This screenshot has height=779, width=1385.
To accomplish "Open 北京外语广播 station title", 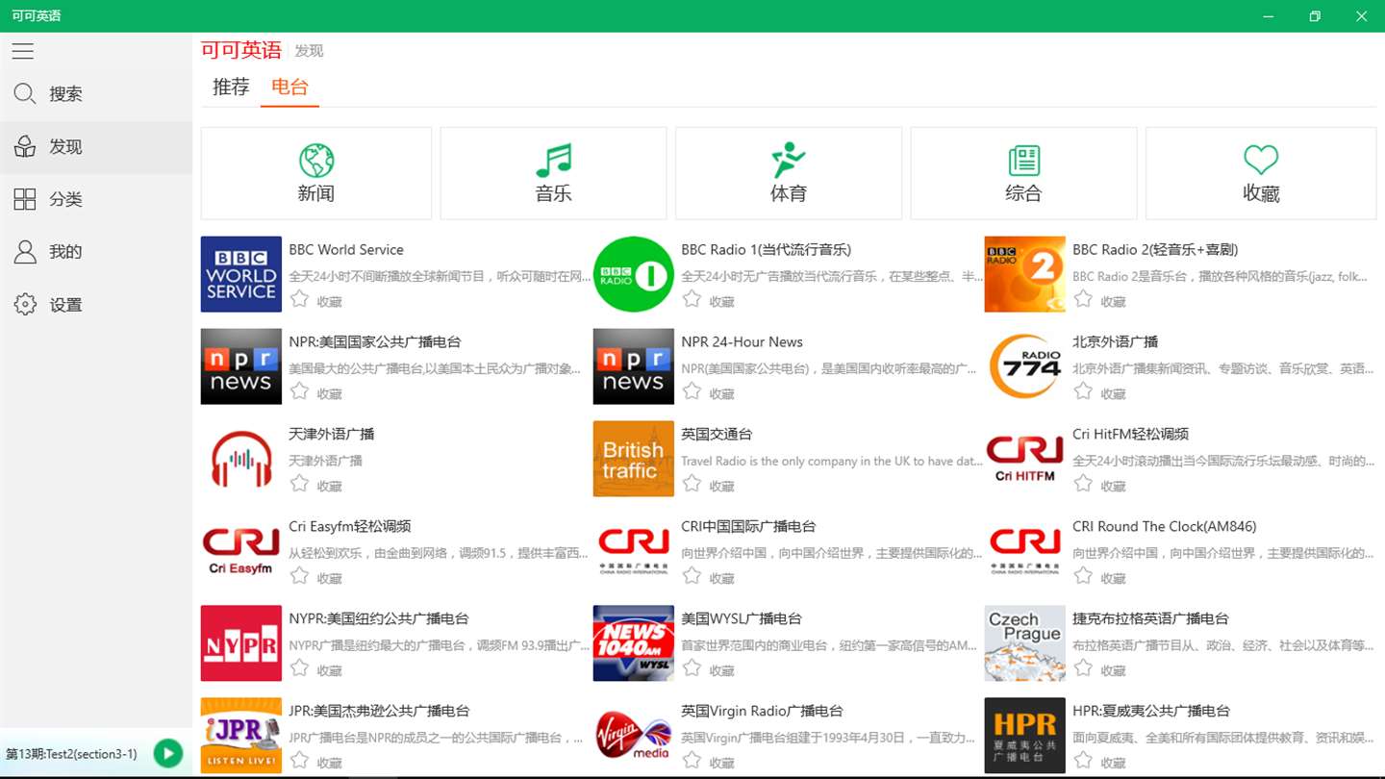I will point(1115,342).
